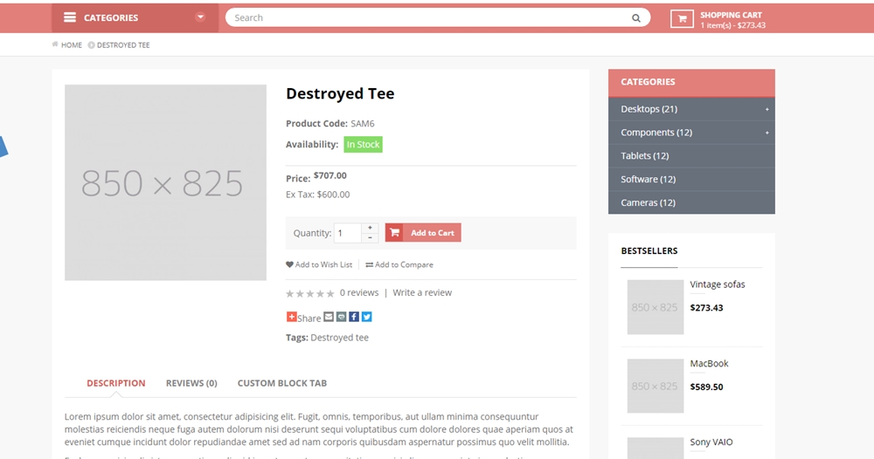The height and width of the screenshot is (459, 874).
Task: Expand the Categories dropdown arrow in header
Action: (x=200, y=17)
